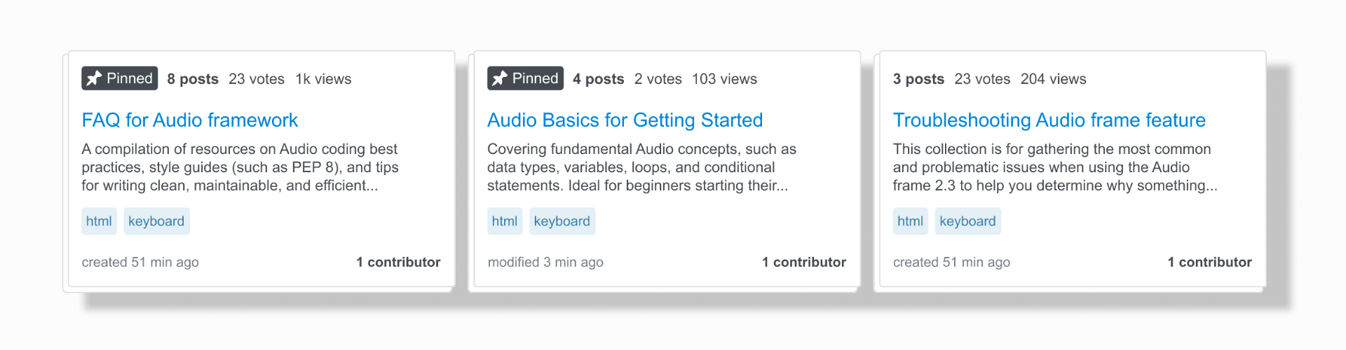Click 8 posts count on FAQ card
The image size is (1346, 350).
(x=193, y=79)
